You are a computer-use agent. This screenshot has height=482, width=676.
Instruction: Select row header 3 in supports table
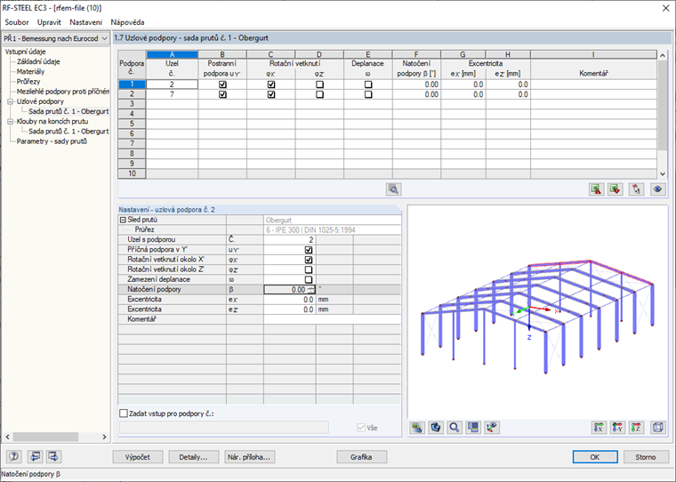click(132, 104)
